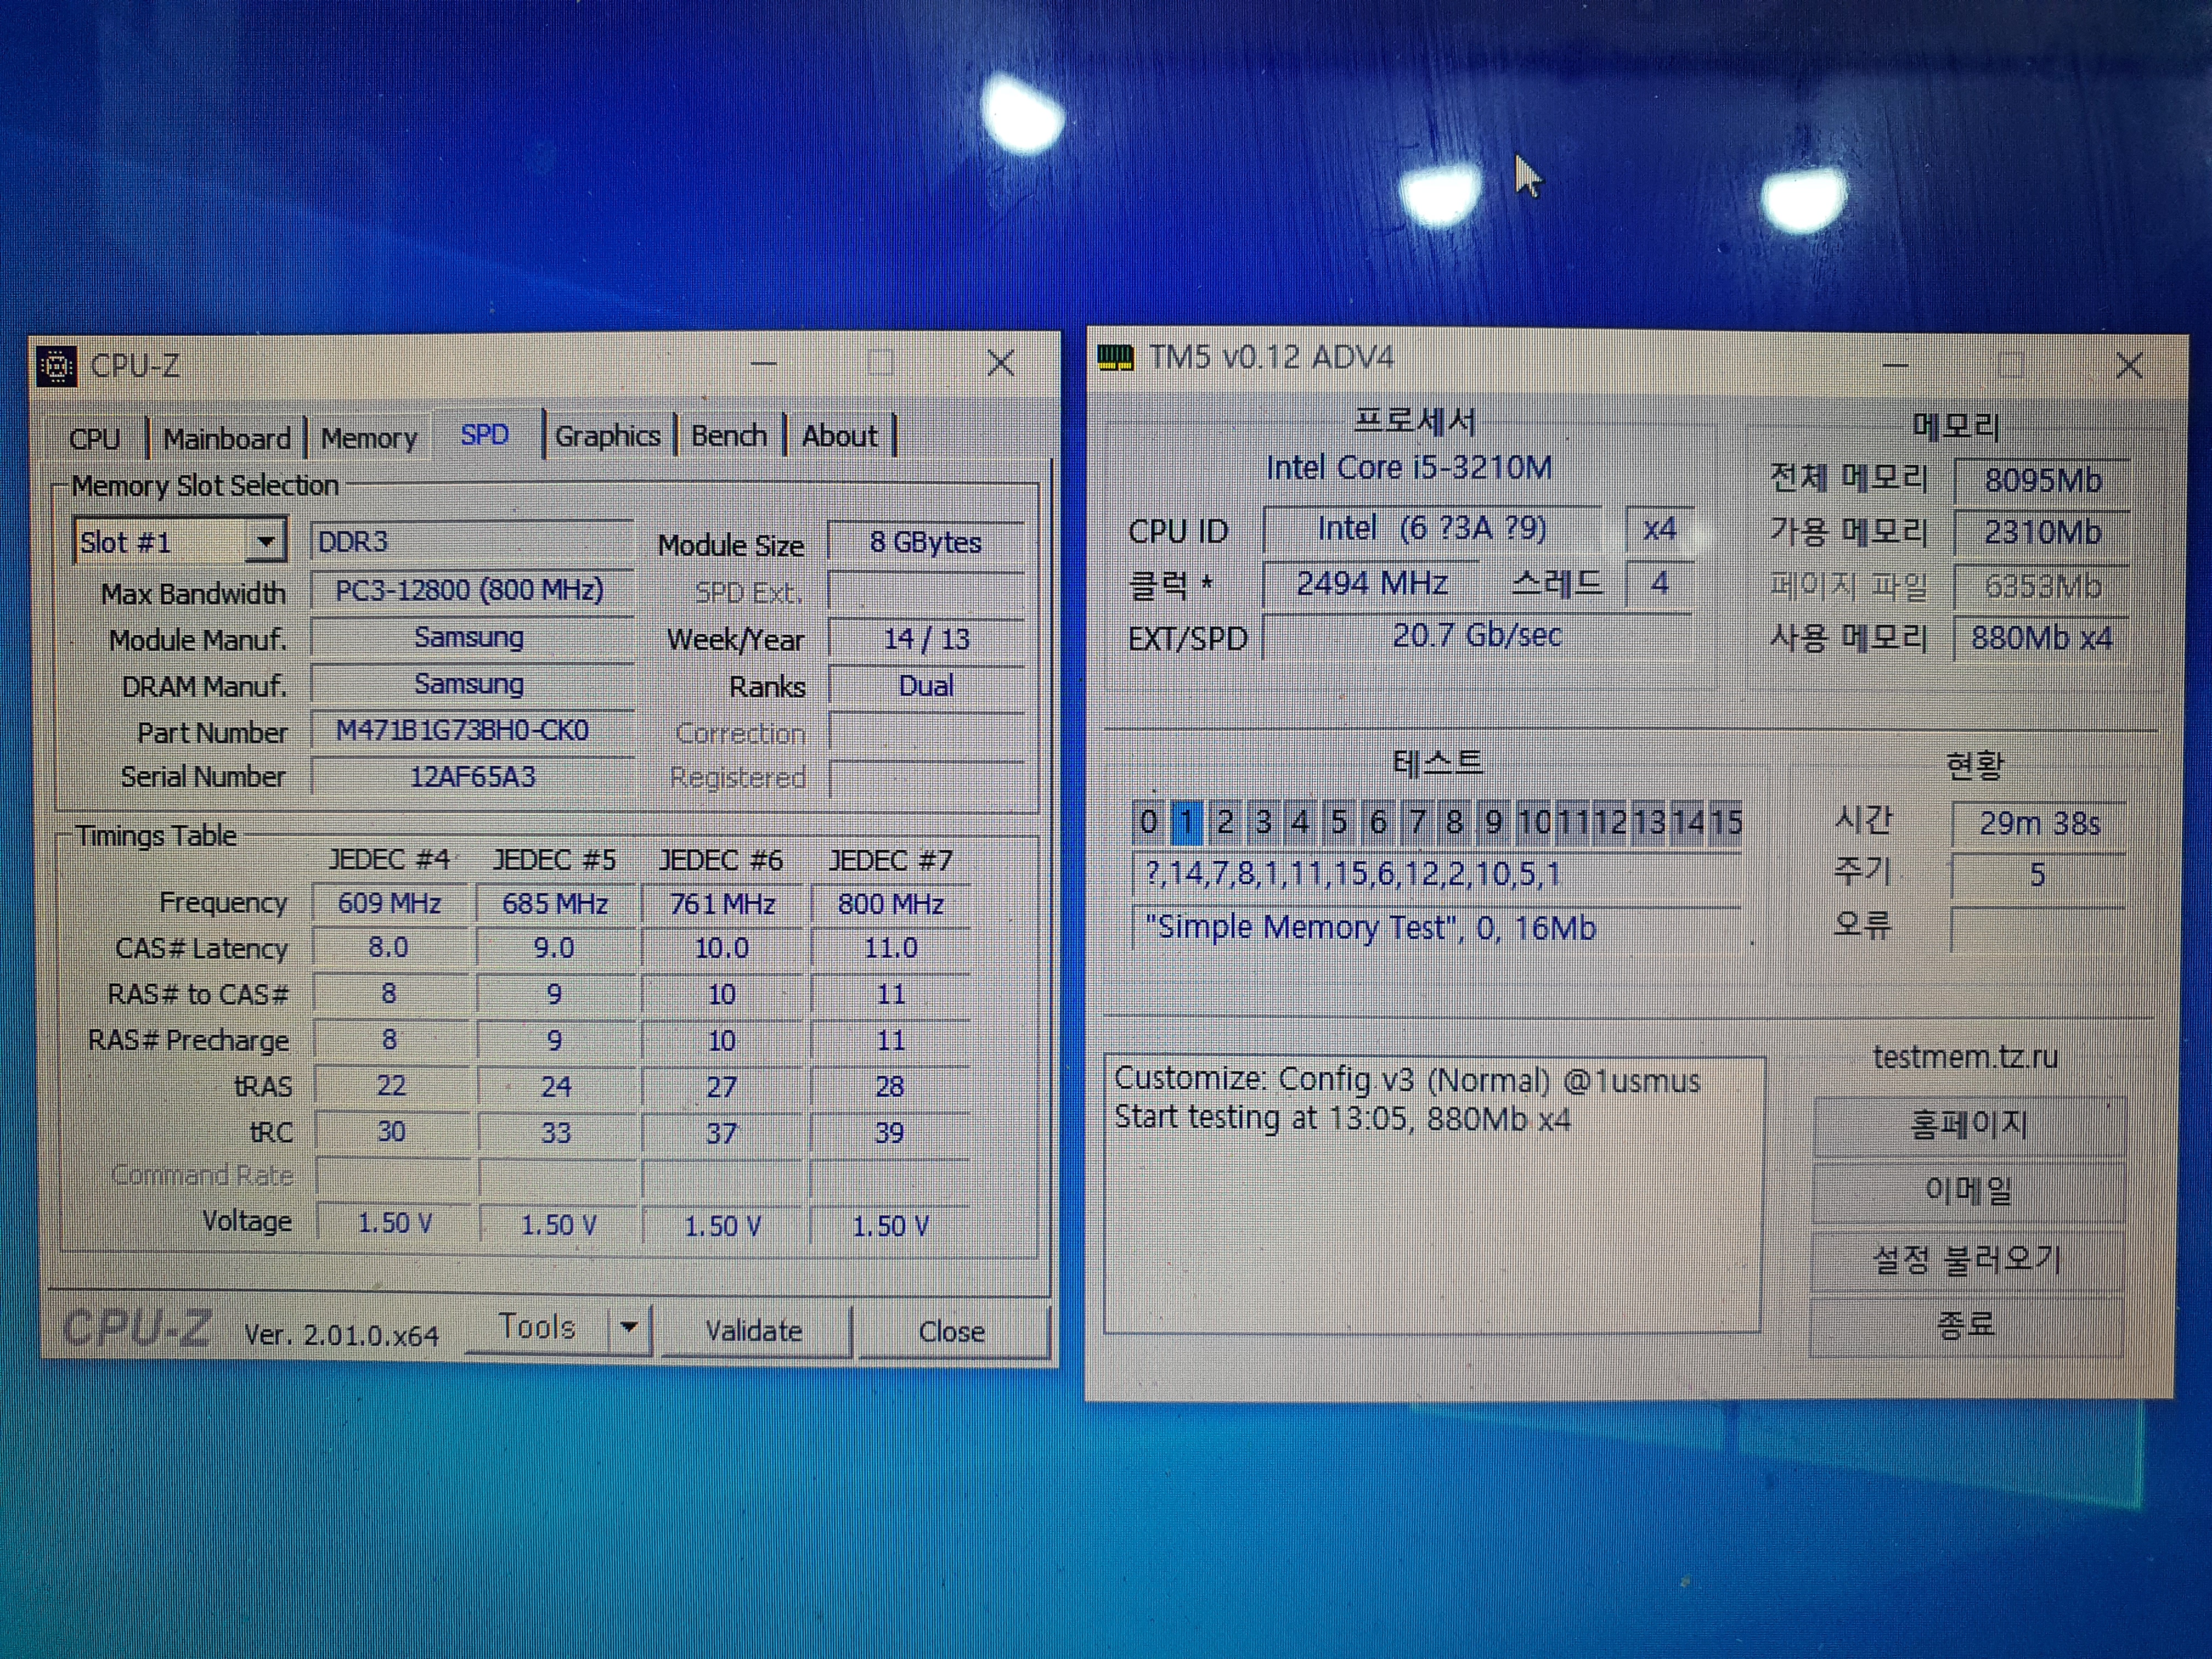Click the 2494 MHz clock value in TM5
This screenshot has height=1659, width=2212.
(1371, 583)
